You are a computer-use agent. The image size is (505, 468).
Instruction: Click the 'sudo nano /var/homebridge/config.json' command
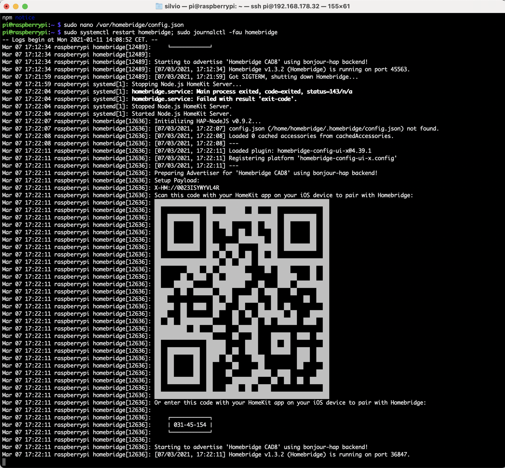(x=124, y=25)
